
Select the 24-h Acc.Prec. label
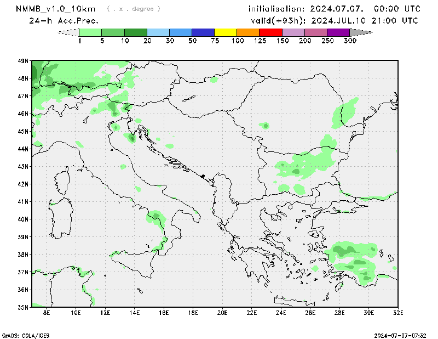64,21
